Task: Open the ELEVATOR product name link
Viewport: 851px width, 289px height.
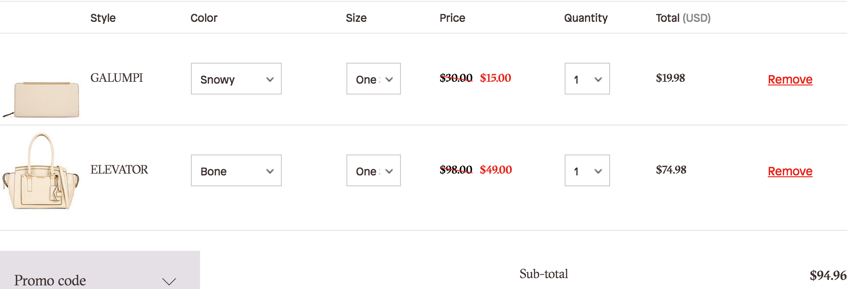Action: click(119, 169)
